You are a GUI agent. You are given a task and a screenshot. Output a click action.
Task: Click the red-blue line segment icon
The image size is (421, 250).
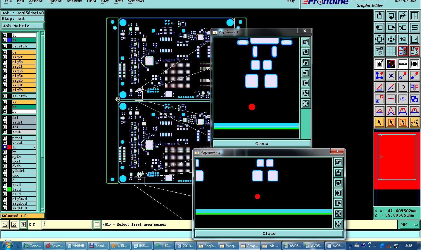391,99
